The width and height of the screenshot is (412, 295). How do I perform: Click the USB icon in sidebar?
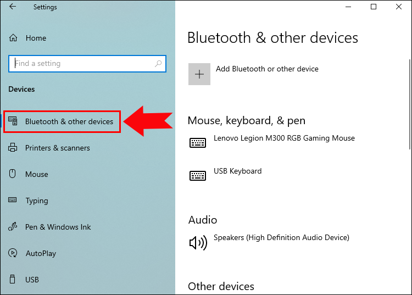coord(13,280)
